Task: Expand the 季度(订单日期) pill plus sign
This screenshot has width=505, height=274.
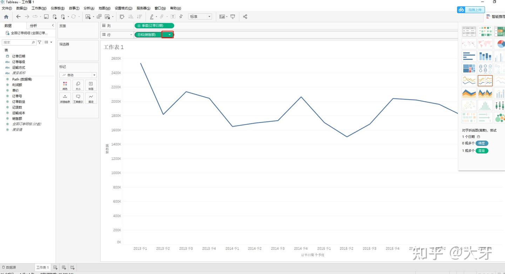Action: point(139,26)
